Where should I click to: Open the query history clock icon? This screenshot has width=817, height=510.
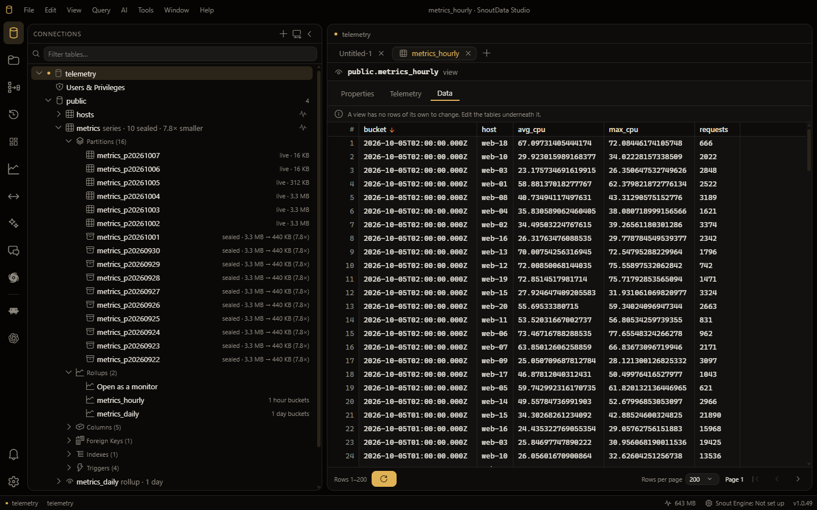14,114
